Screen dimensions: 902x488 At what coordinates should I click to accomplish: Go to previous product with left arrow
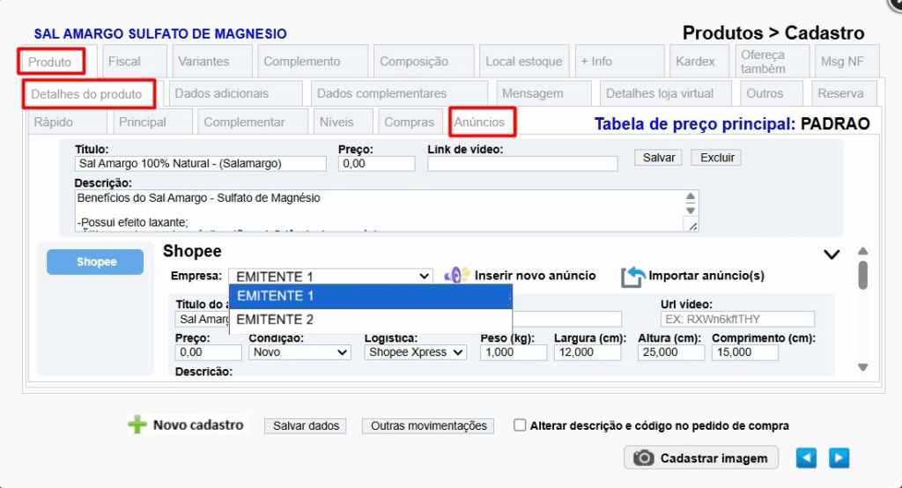pos(806,458)
